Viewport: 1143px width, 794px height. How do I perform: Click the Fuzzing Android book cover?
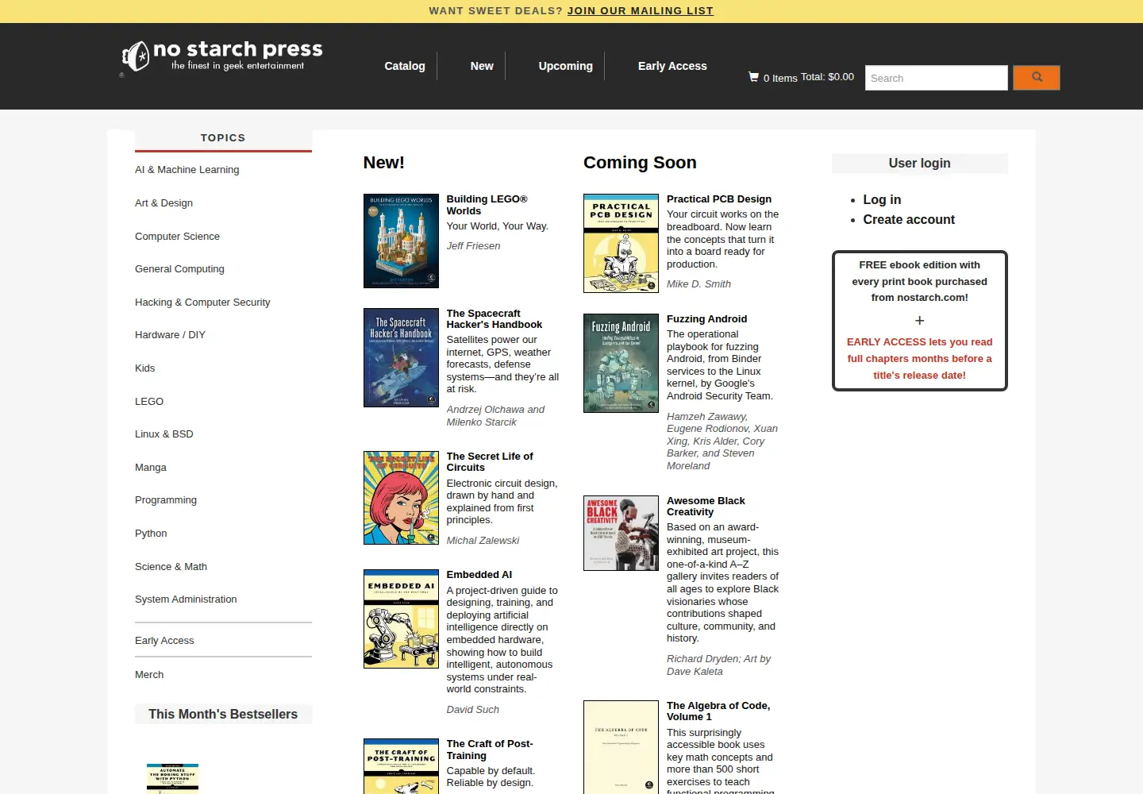(621, 363)
